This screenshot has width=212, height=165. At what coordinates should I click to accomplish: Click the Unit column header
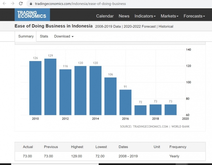point(157,147)
